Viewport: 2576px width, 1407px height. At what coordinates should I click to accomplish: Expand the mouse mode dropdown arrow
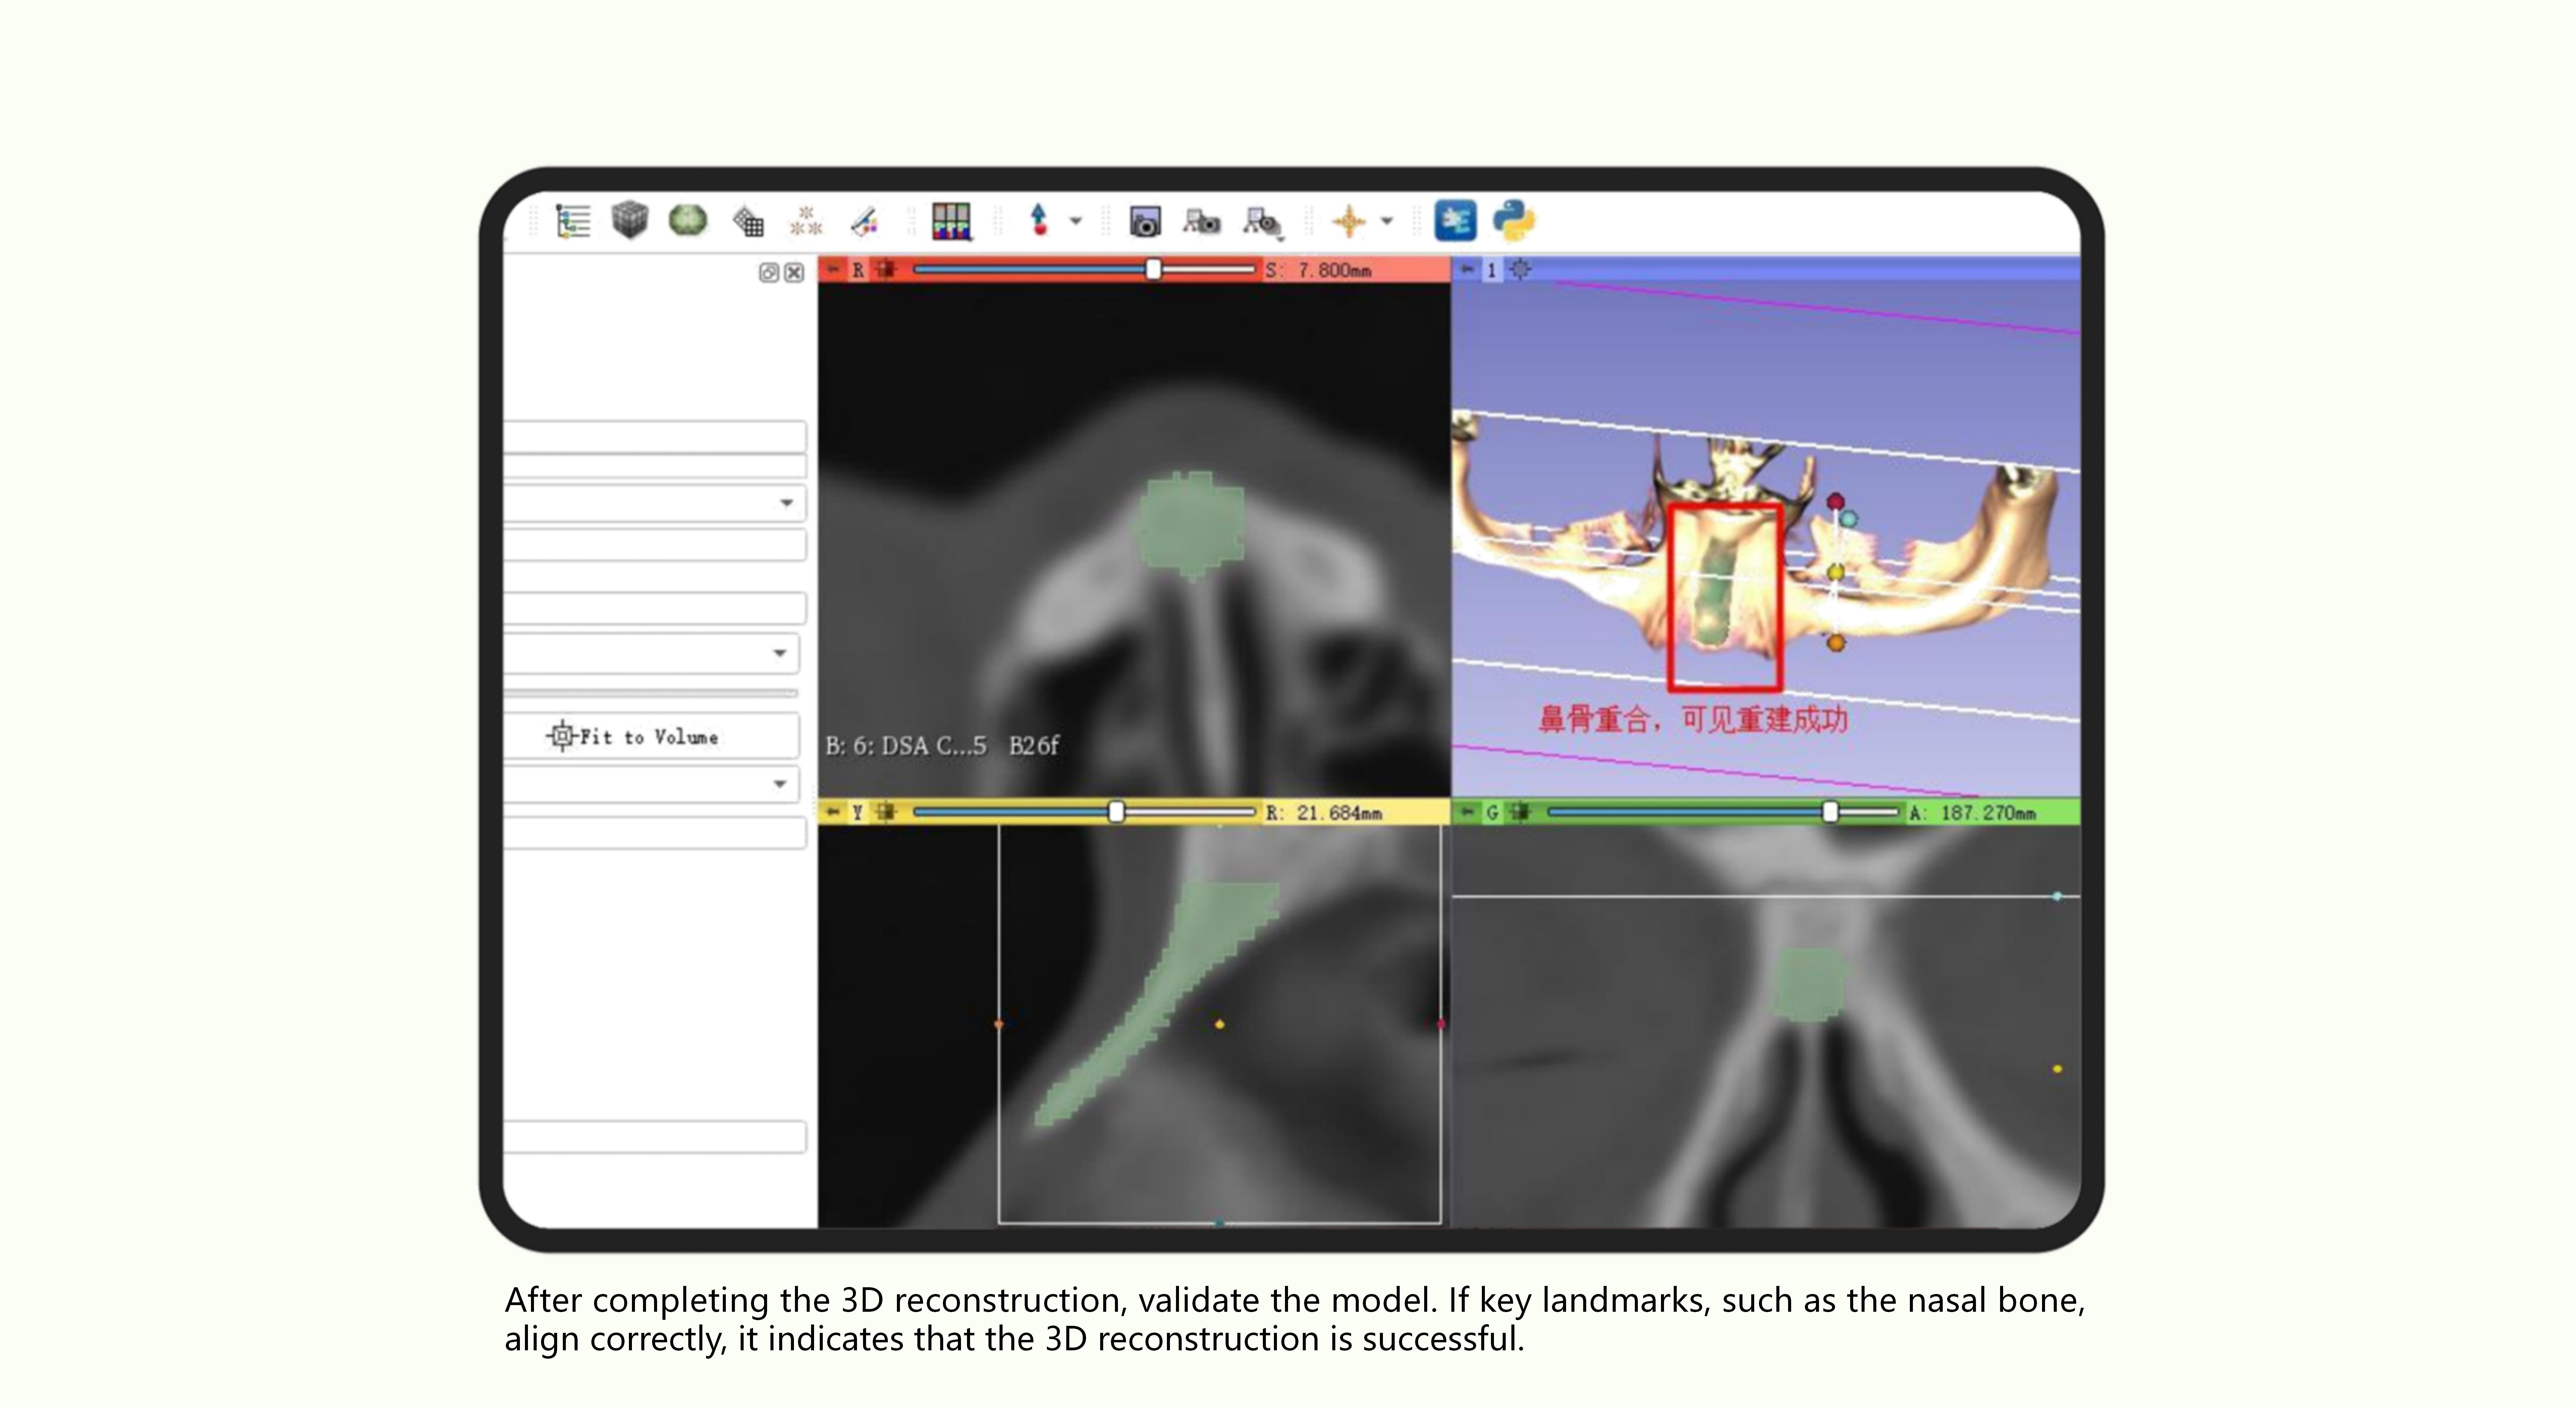pos(1076,221)
